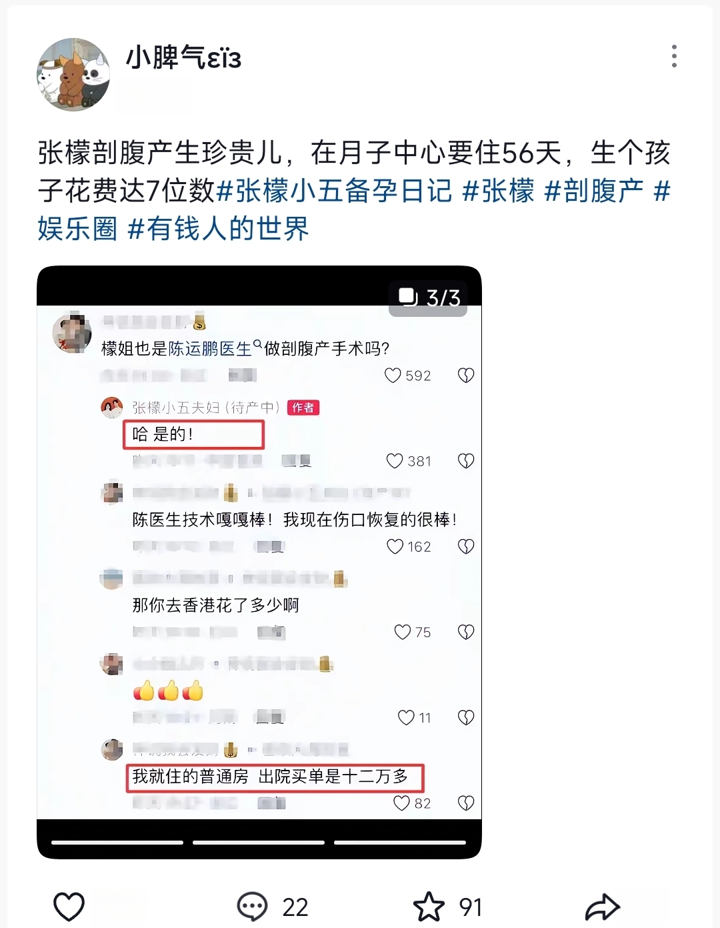This screenshot has width=720, height=928.
Task: Open the three-dot more options menu
Action: [674, 56]
